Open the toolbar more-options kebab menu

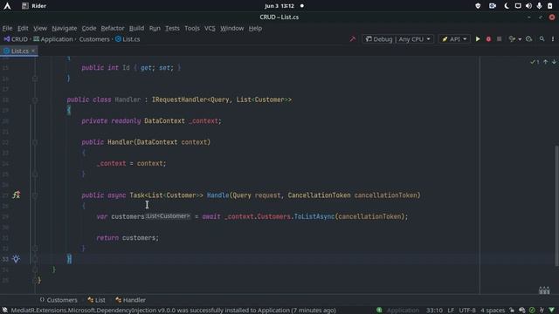(553, 38)
